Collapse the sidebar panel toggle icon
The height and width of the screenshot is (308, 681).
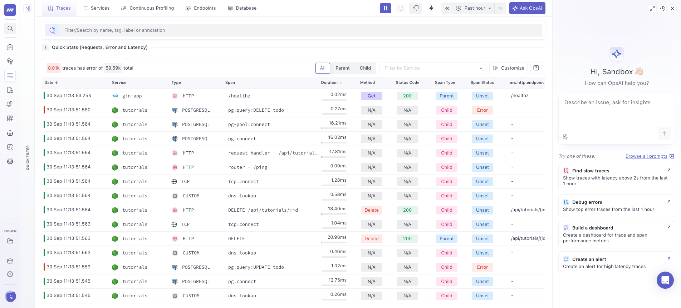click(x=28, y=8)
